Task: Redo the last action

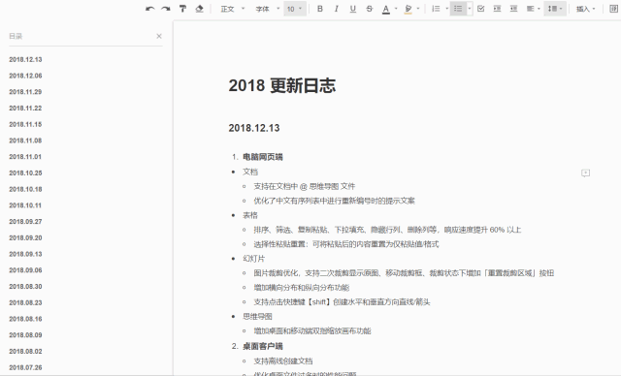Action: click(166, 9)
